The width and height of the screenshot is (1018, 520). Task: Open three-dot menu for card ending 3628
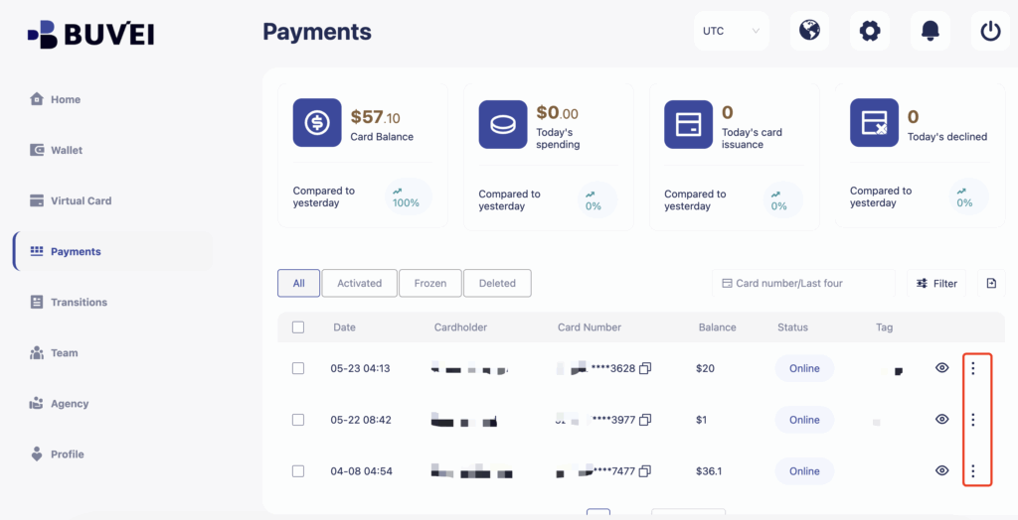click(973, 368)
